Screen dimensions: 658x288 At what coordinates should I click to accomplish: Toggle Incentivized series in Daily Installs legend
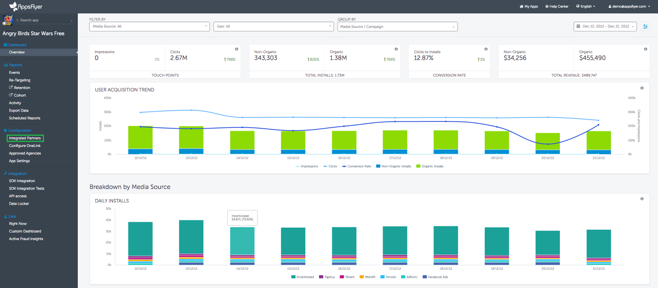303,277
